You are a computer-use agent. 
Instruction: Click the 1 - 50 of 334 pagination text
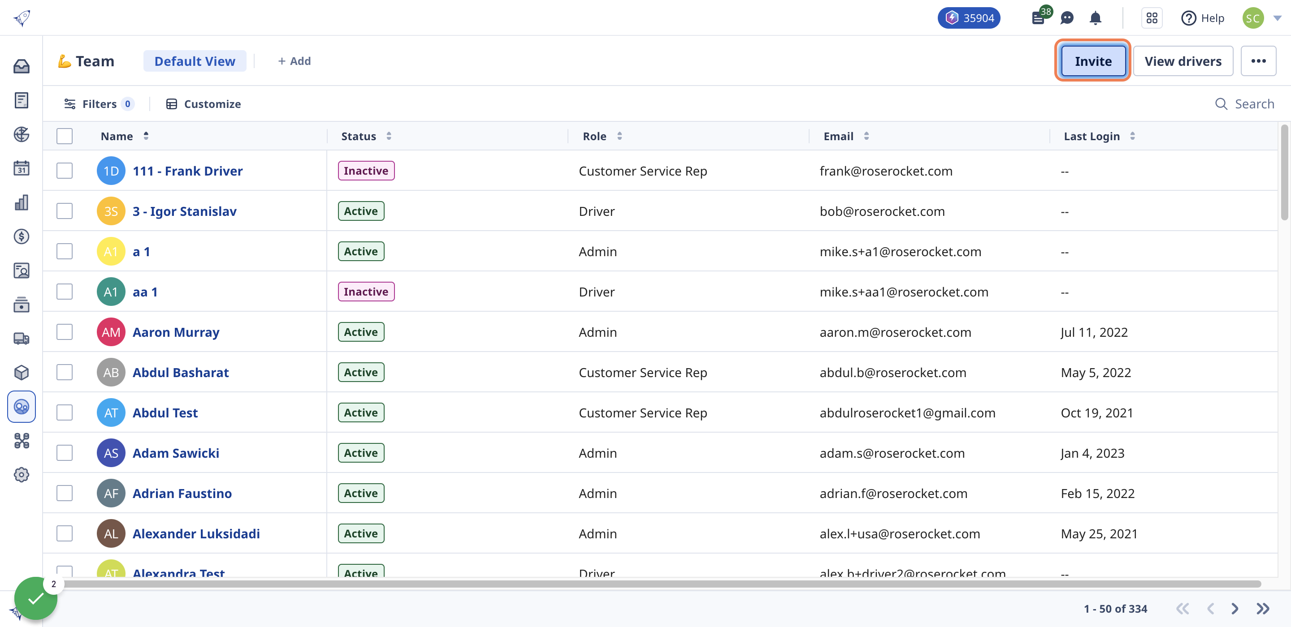(1115, 609)
